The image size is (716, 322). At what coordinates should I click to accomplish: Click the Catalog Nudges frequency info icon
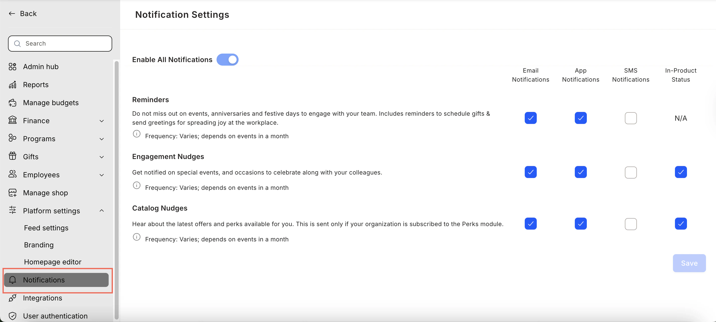[x=136, y=237]
